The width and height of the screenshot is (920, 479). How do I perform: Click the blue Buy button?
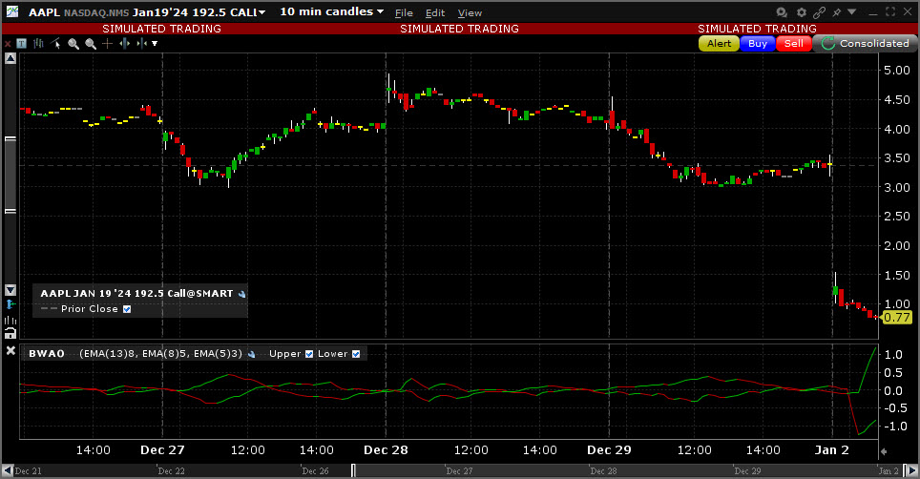pos(758,43)
